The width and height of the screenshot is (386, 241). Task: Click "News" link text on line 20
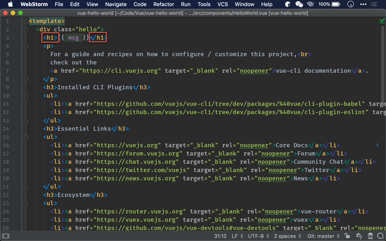(300, 178)
